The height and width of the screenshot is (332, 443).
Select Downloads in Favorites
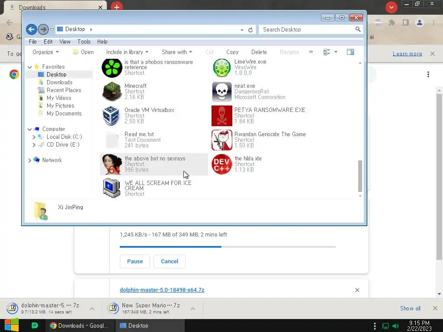click(59, 83)
